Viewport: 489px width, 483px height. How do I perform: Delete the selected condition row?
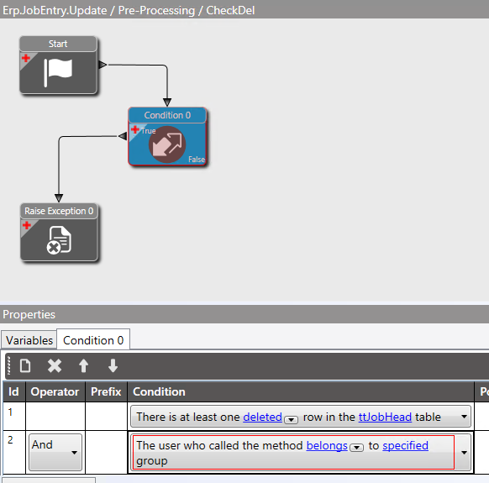coord(55,365)
